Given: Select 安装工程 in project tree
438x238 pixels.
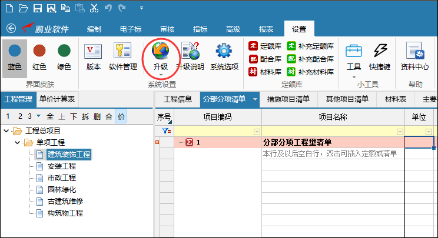Looking at the screenshot, I should (61, 166).
